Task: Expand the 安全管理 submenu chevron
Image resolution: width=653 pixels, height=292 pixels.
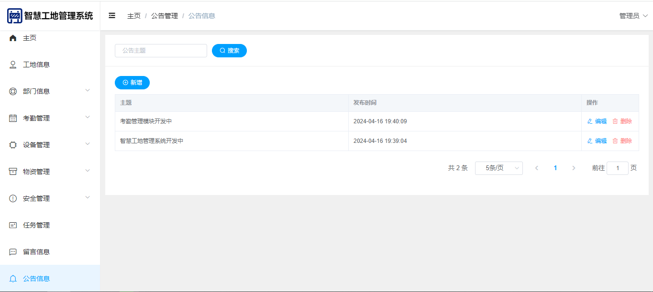Action: coord(88,197)
